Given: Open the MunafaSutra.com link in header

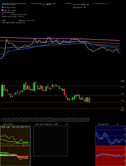Looking at the screenshot, I should [x=103, y=4].
